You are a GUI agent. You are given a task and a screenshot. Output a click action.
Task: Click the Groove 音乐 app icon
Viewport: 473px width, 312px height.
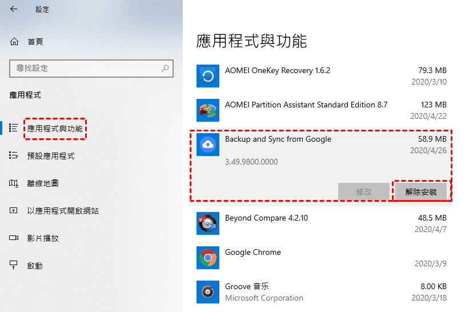coord(208,292)
